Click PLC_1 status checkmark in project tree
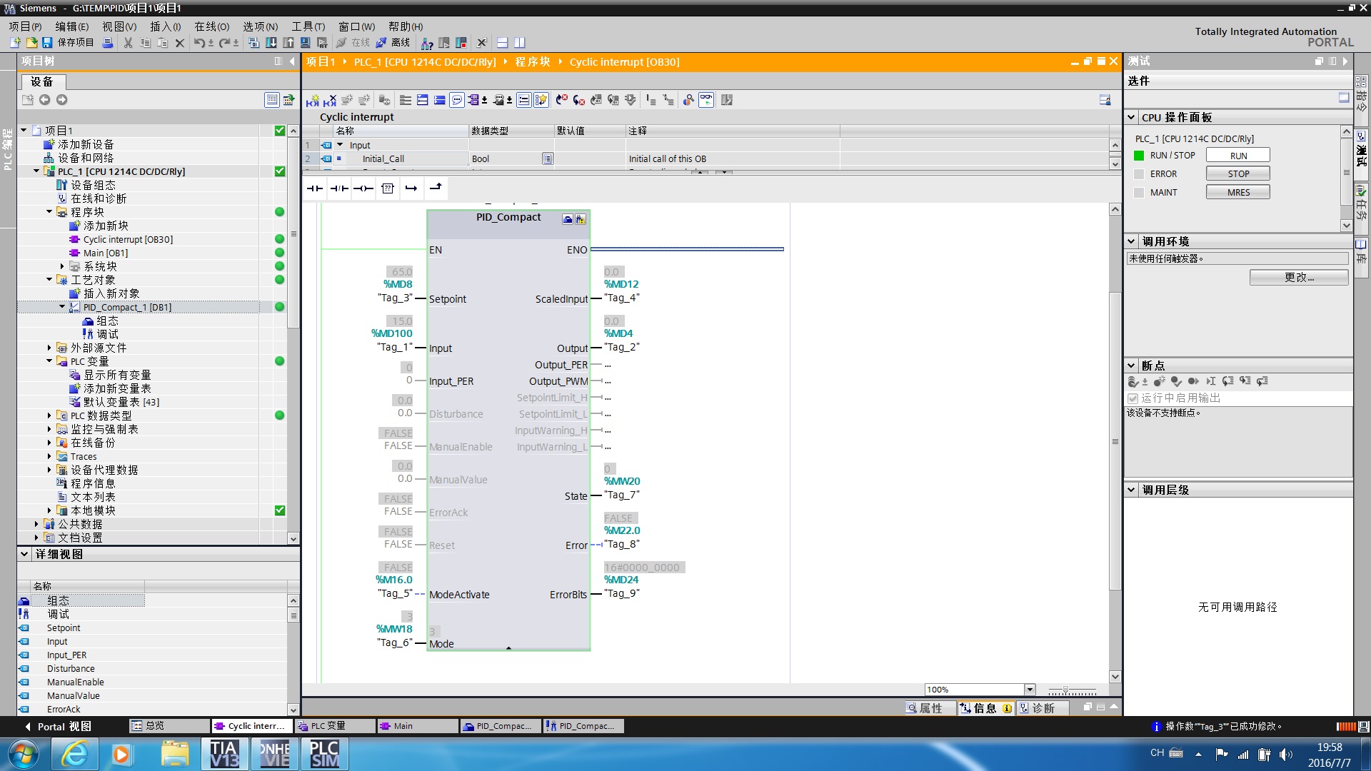The height and width of the screenshot is (771, 1371). pos(280,171)
